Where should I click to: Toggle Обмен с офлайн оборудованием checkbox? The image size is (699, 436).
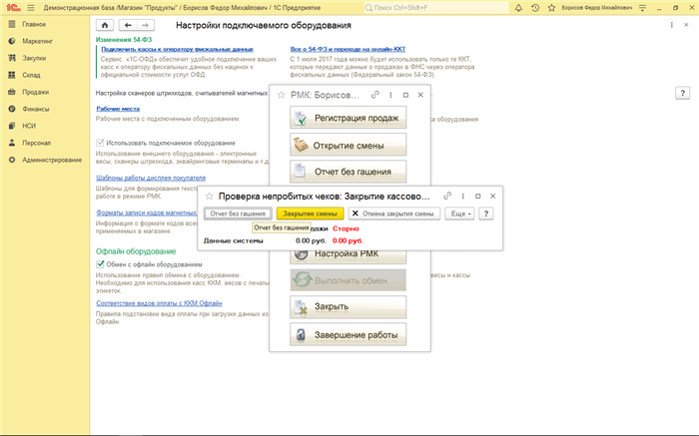pyautogui.click(x=100, y=264)
